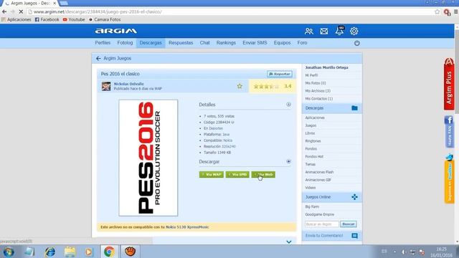Click the Chrome taskbar icon

pyautogui.click(x=109, y=252)
